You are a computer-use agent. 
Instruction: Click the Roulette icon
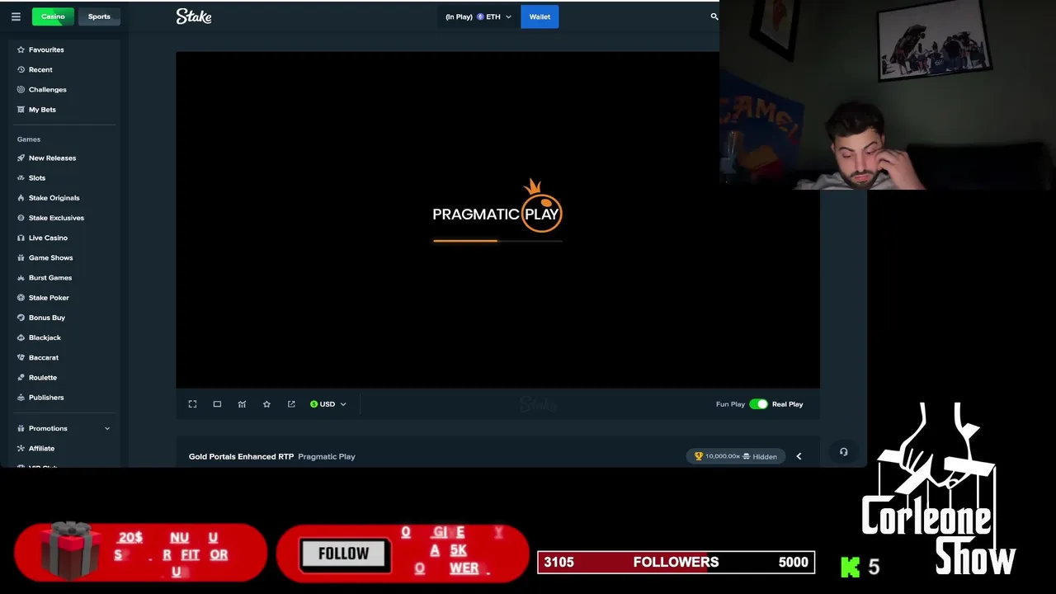click(x=21, y=378)
